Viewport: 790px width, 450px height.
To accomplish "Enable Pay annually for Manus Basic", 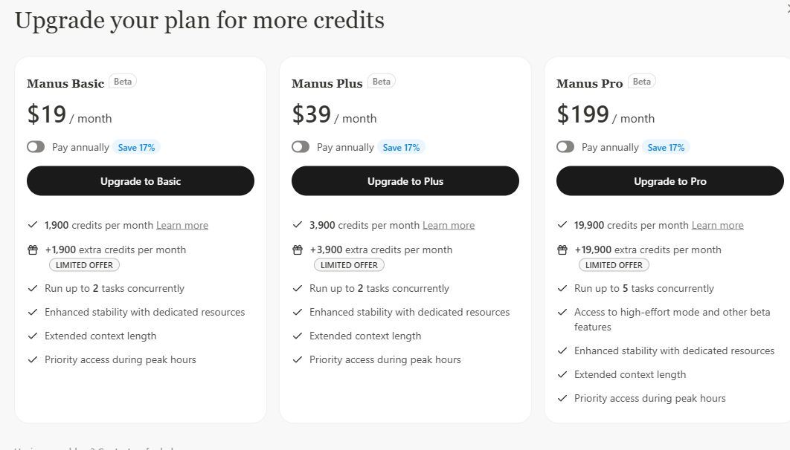I will pyautogui.click(x=36, y=147).
